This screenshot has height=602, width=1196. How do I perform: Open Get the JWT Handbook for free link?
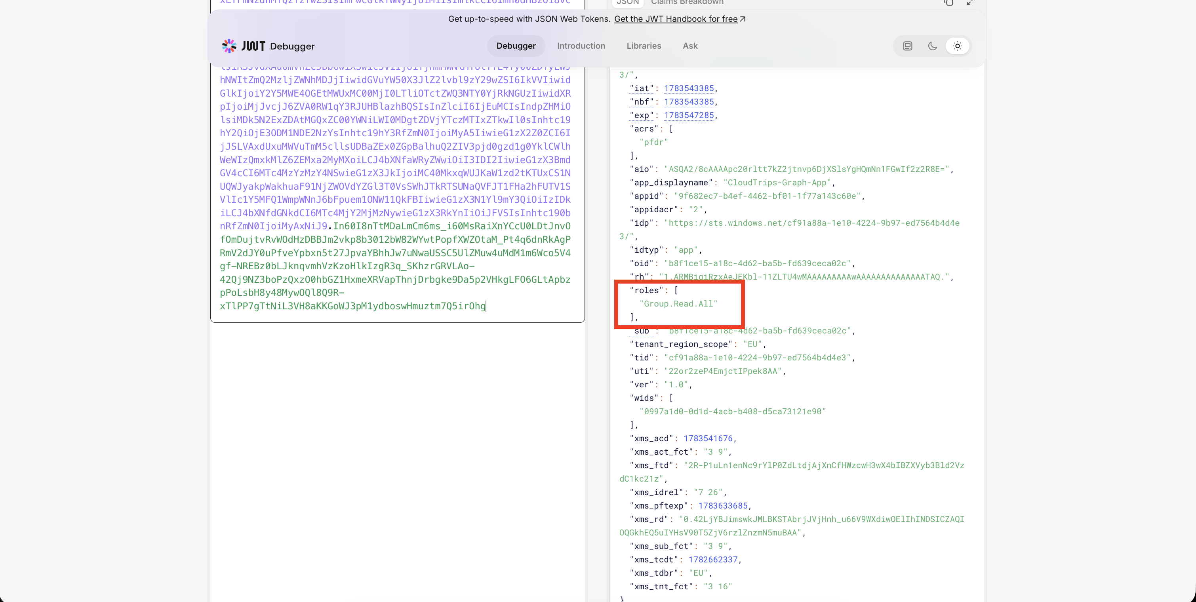pyautogui.click(x=680, y=19)
